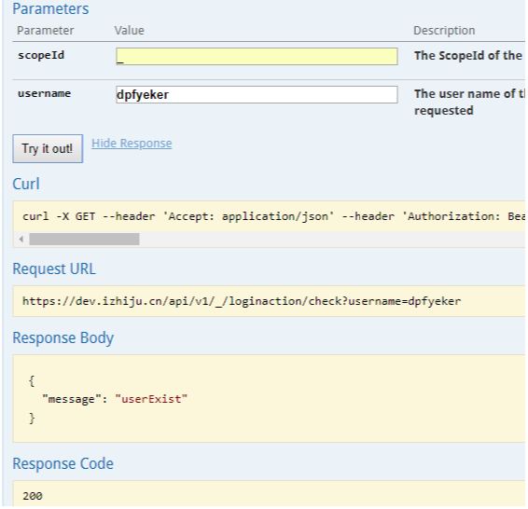Screen dimensions: 528x509
Task: Click the Description column header
Action: click(x=444, y=31)
